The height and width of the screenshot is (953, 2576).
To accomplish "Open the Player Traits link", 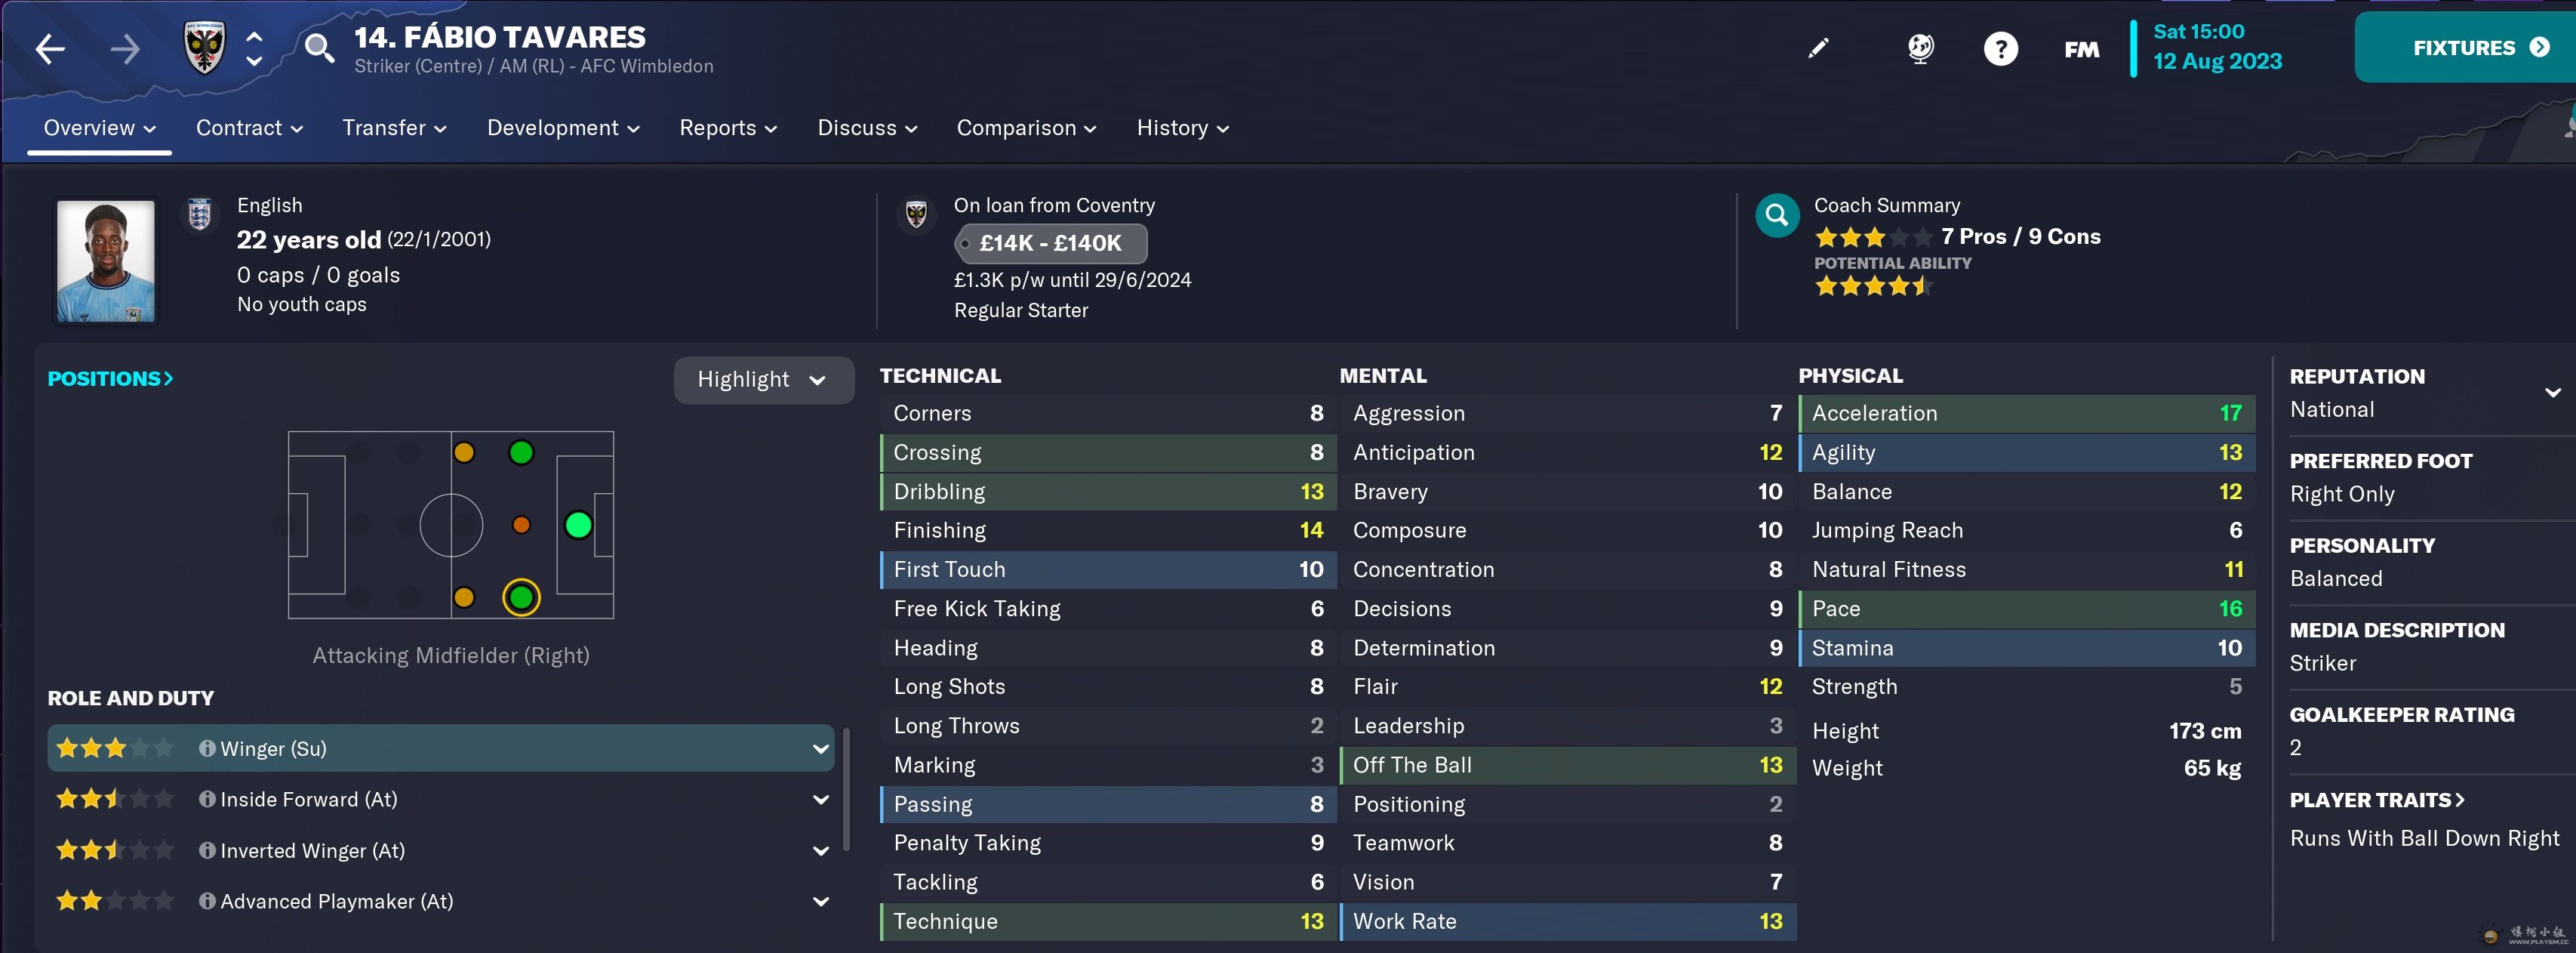I will click(x=2376, y=800).
